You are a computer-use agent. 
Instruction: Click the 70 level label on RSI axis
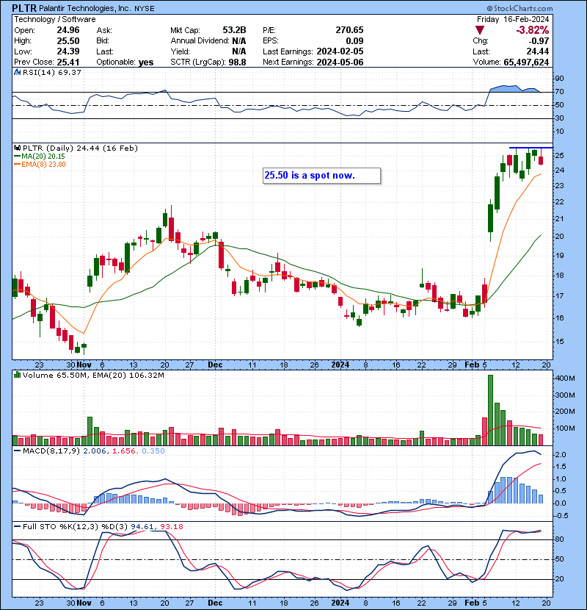(559, 92)
